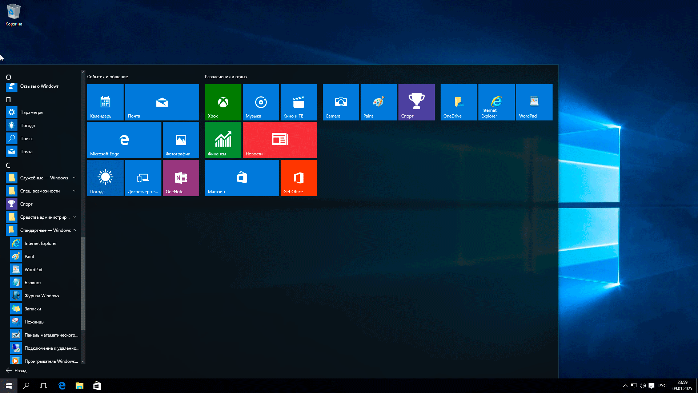The width and height of the screenshot is (698, 393).
Task: Click the app list scrollbar down arrow
Action: tap(83, 362)
